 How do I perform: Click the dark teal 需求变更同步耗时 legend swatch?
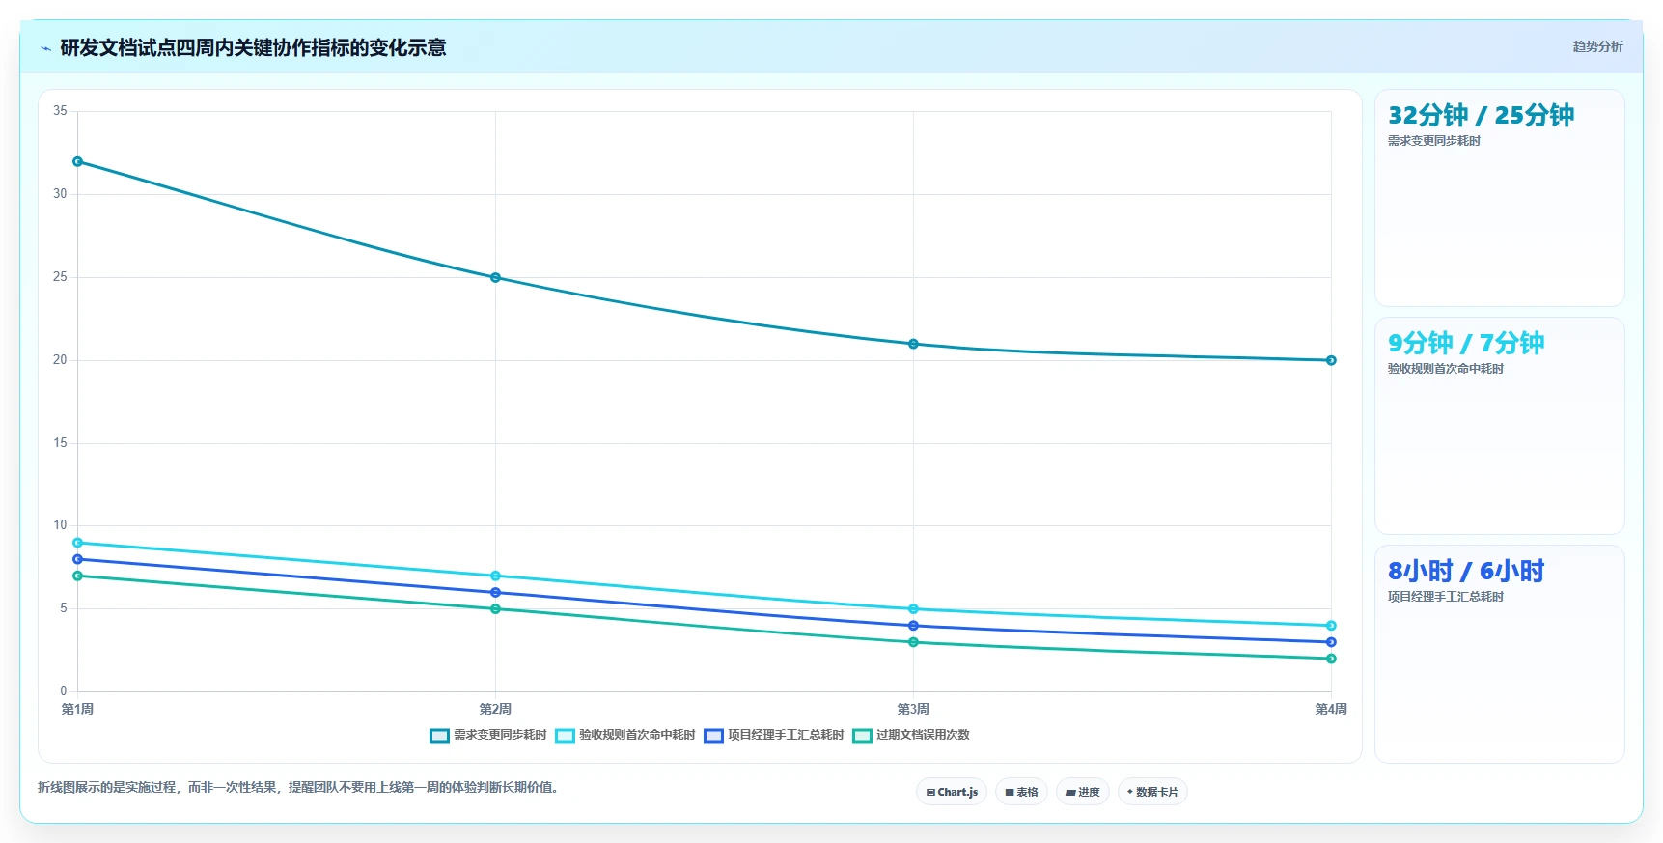pyautogui.click(x=439, y=736)
